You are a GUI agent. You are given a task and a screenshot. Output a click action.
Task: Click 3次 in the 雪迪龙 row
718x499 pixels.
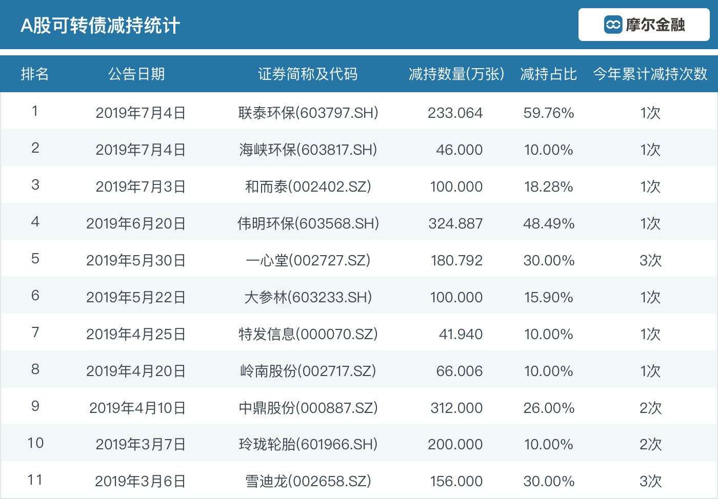pyautogui.click(x=650, y=481)
